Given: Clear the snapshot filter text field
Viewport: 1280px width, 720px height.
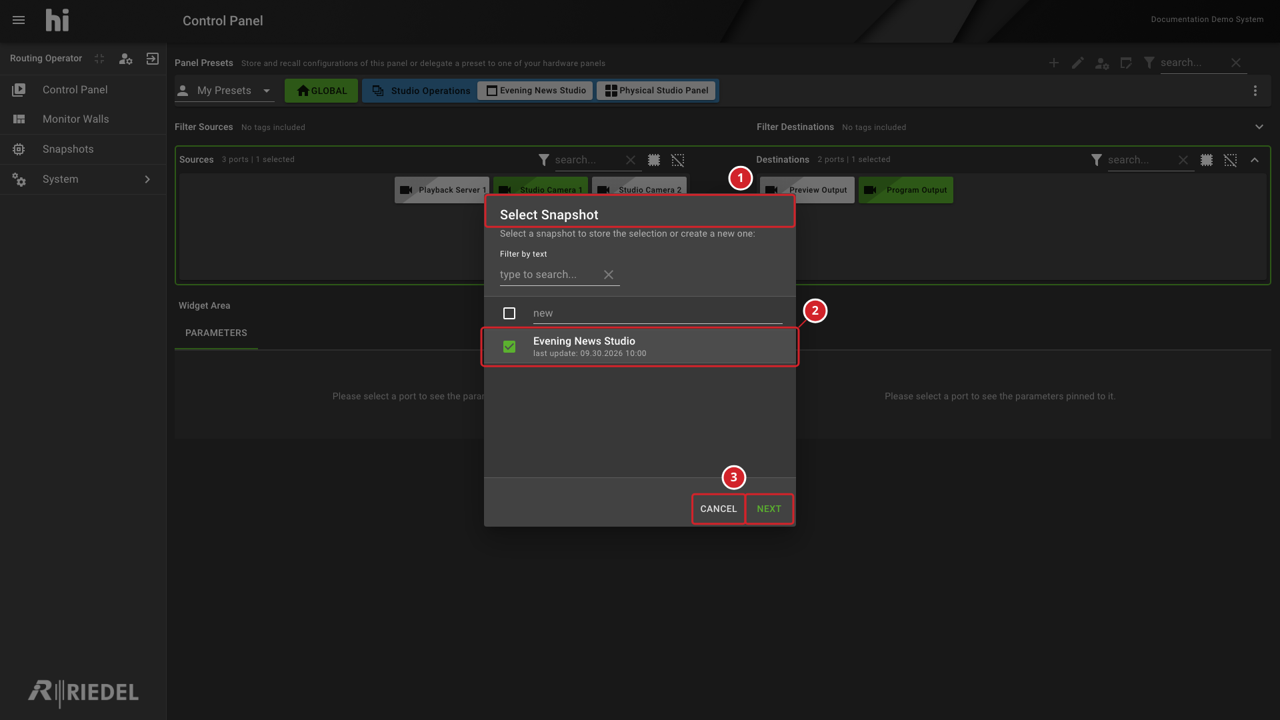Looking at the screenshot, I should (609, 275).
